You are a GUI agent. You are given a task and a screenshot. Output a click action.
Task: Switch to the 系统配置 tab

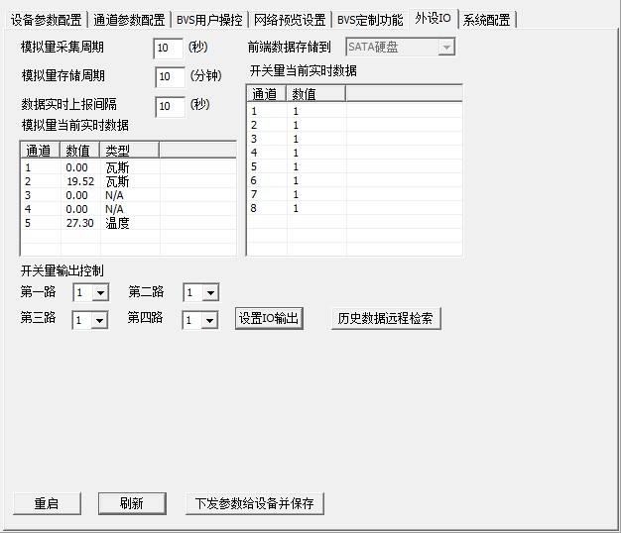click(489, 19)
